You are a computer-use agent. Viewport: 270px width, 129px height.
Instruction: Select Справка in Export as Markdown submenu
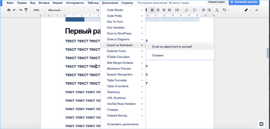(180, 56)
